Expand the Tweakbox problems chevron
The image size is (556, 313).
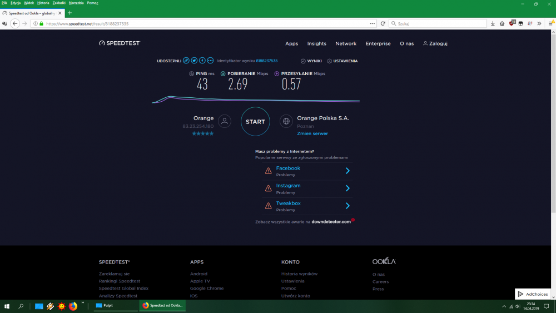pyautogui.click(x=348, y=206)
